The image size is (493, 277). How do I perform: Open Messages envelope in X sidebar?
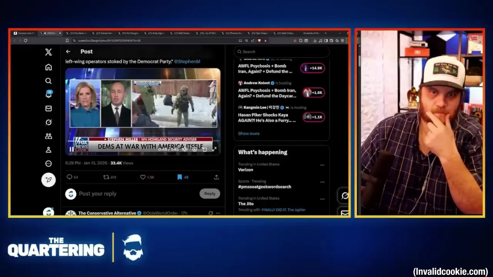pyautogui.click(x=48, y=108)
